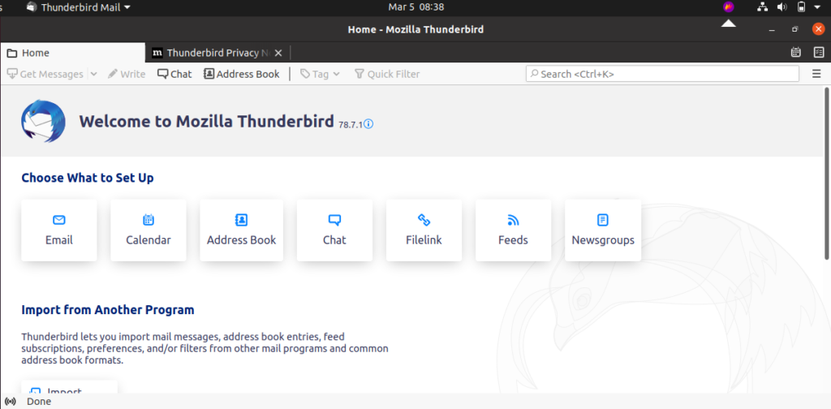This screenshot has height=409, width=831.
Task: Click the online status icon in status bar
Action: coord(10,402)
